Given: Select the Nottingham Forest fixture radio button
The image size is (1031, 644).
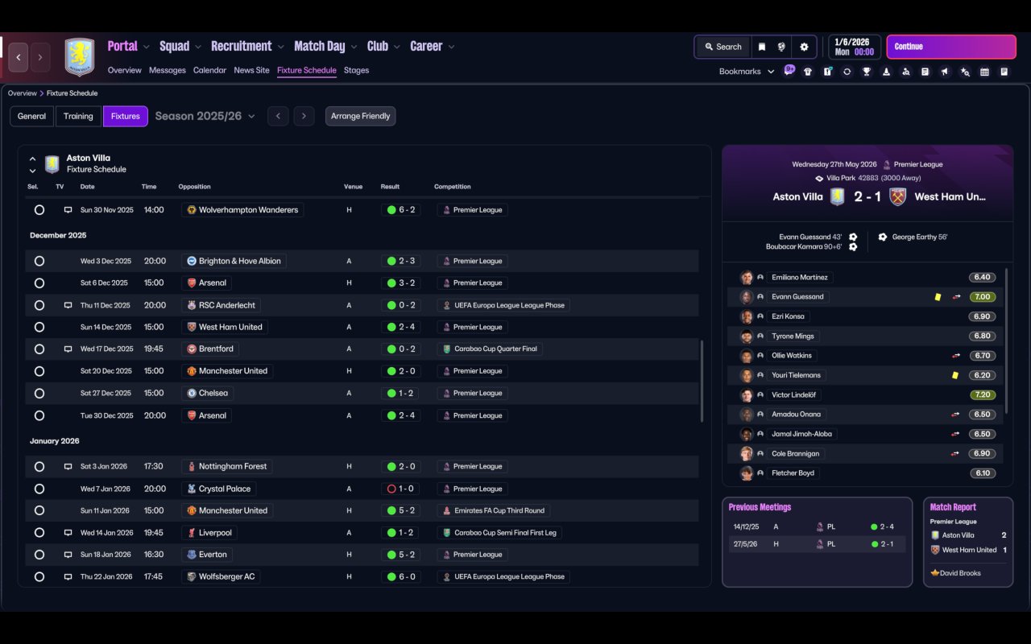Looking at the screenshot, I should [39, 466].
